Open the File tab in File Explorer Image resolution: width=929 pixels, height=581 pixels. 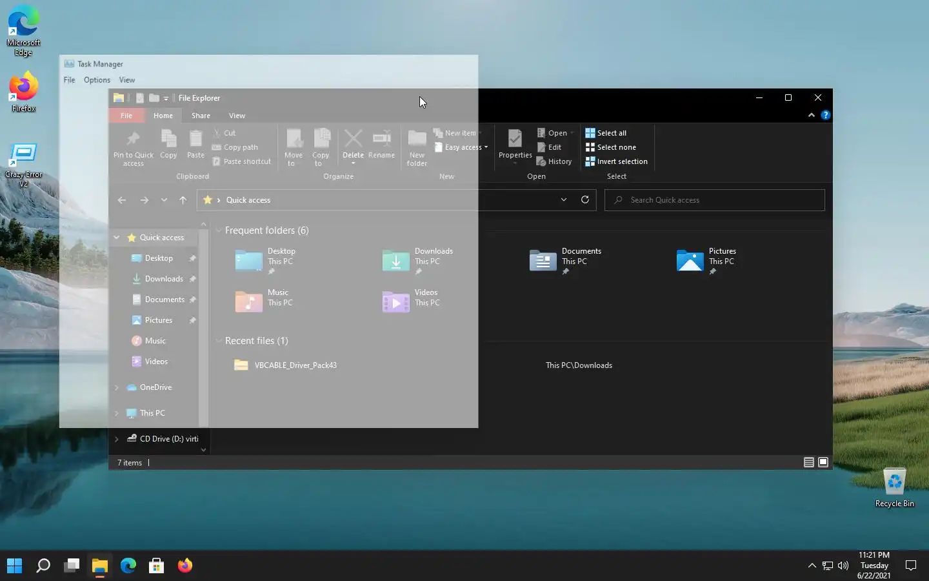pyautogui.click(x=126, y=116)
